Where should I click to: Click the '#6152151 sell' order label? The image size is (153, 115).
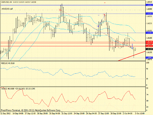point(7,9)
